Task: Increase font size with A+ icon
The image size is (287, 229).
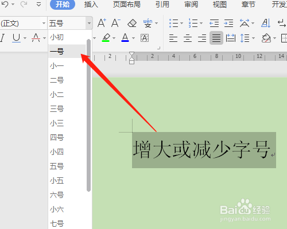Action: pos(102,23)
